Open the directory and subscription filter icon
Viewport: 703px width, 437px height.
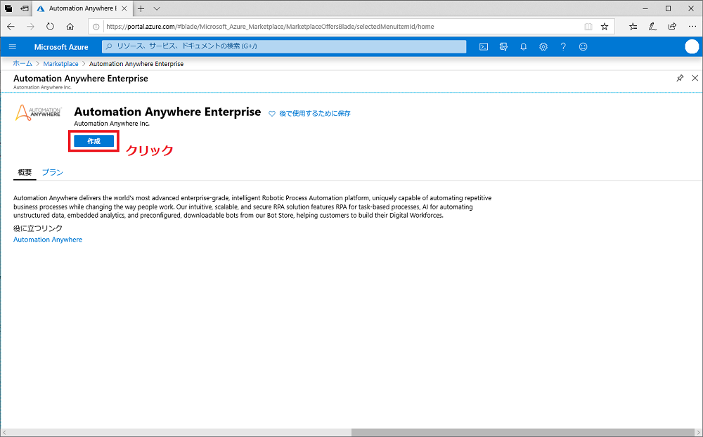(x=503, y=46)
